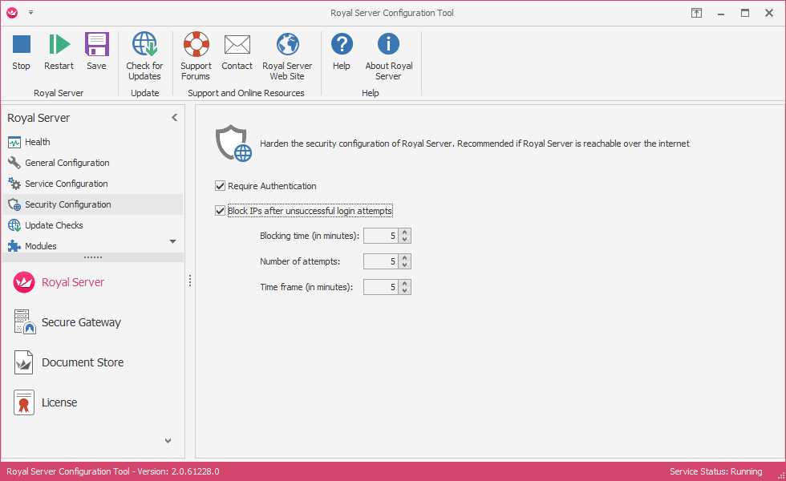The image size is (786, 481).
Task: Decrease Blocking time with down arrow
Action: pyautogui.click(x=404, y=240)
